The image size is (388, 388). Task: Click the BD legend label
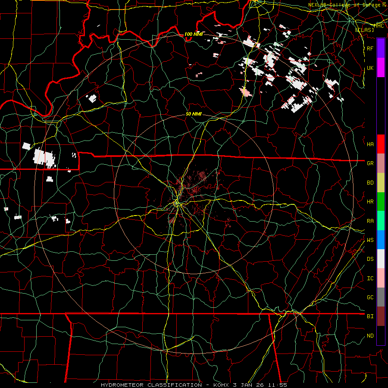coord(370,183)
